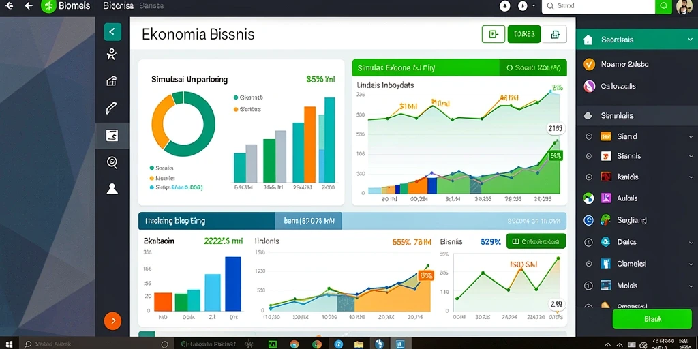Click the person figure sidebar icon

pyautogui.click(x=112, y=55)
